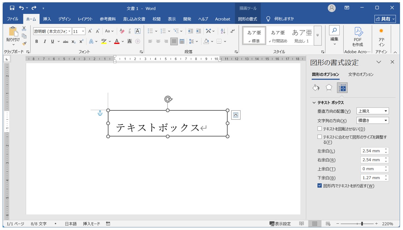Viewport: 403px width, 230px height.
Task: Uncheck 図形内でテキストを折り返す checkbox
Action: (x=320, y=186)
